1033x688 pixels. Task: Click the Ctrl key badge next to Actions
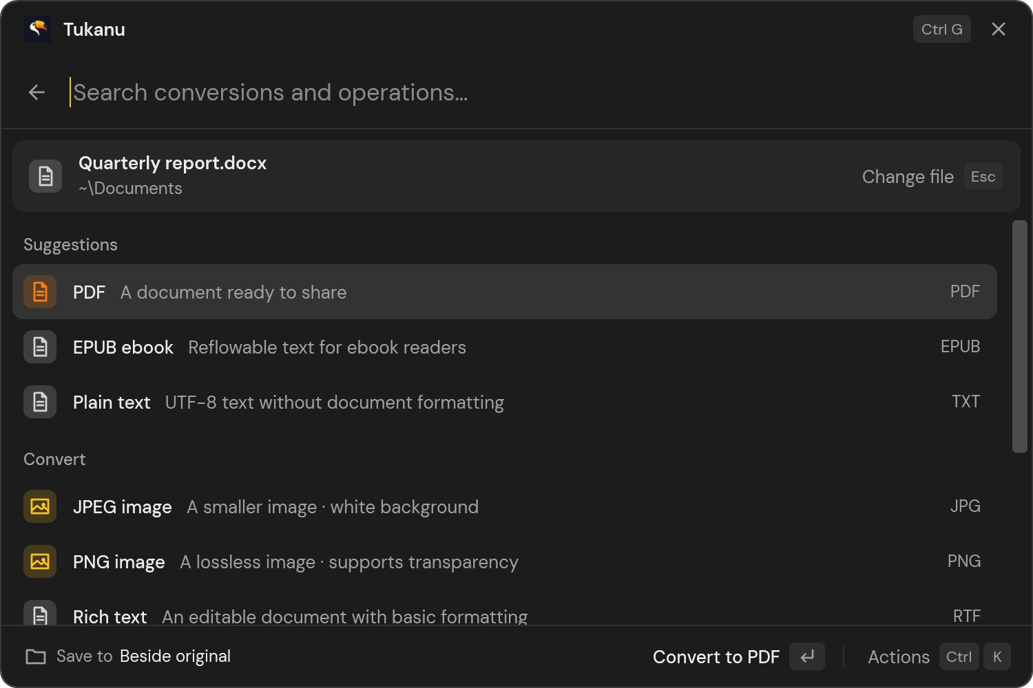[x=959, y=656]
